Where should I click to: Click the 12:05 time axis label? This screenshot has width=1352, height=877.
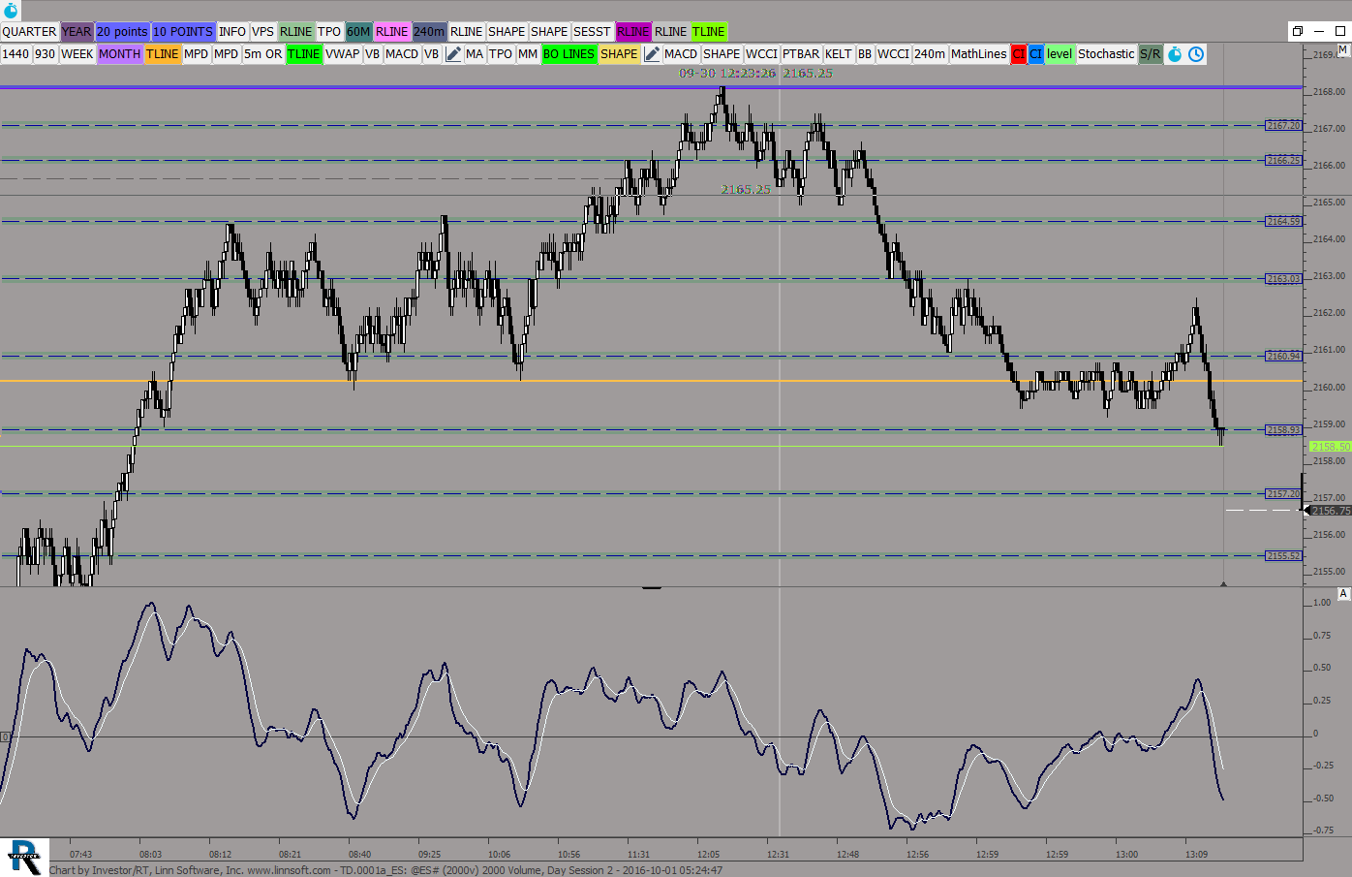pyautogui.click(x=708, y=855)
